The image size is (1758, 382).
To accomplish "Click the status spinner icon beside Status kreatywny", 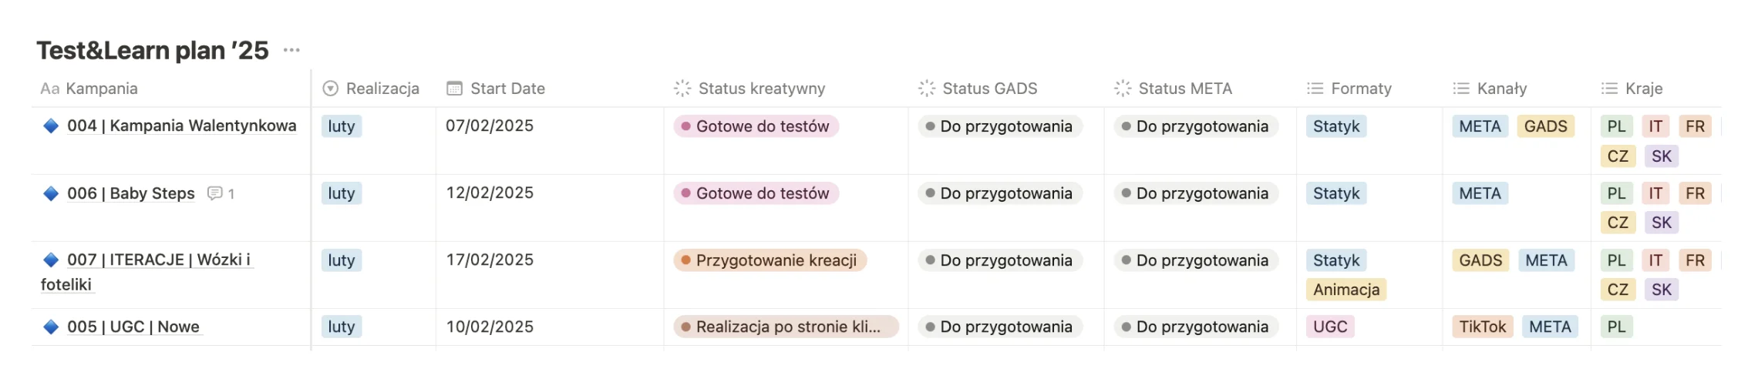I will pyautogui.click(x=682, y=89).
